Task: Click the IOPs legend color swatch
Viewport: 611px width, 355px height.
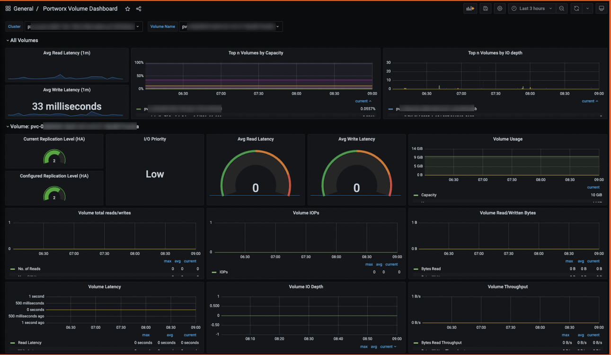Action: click(214, 272)
